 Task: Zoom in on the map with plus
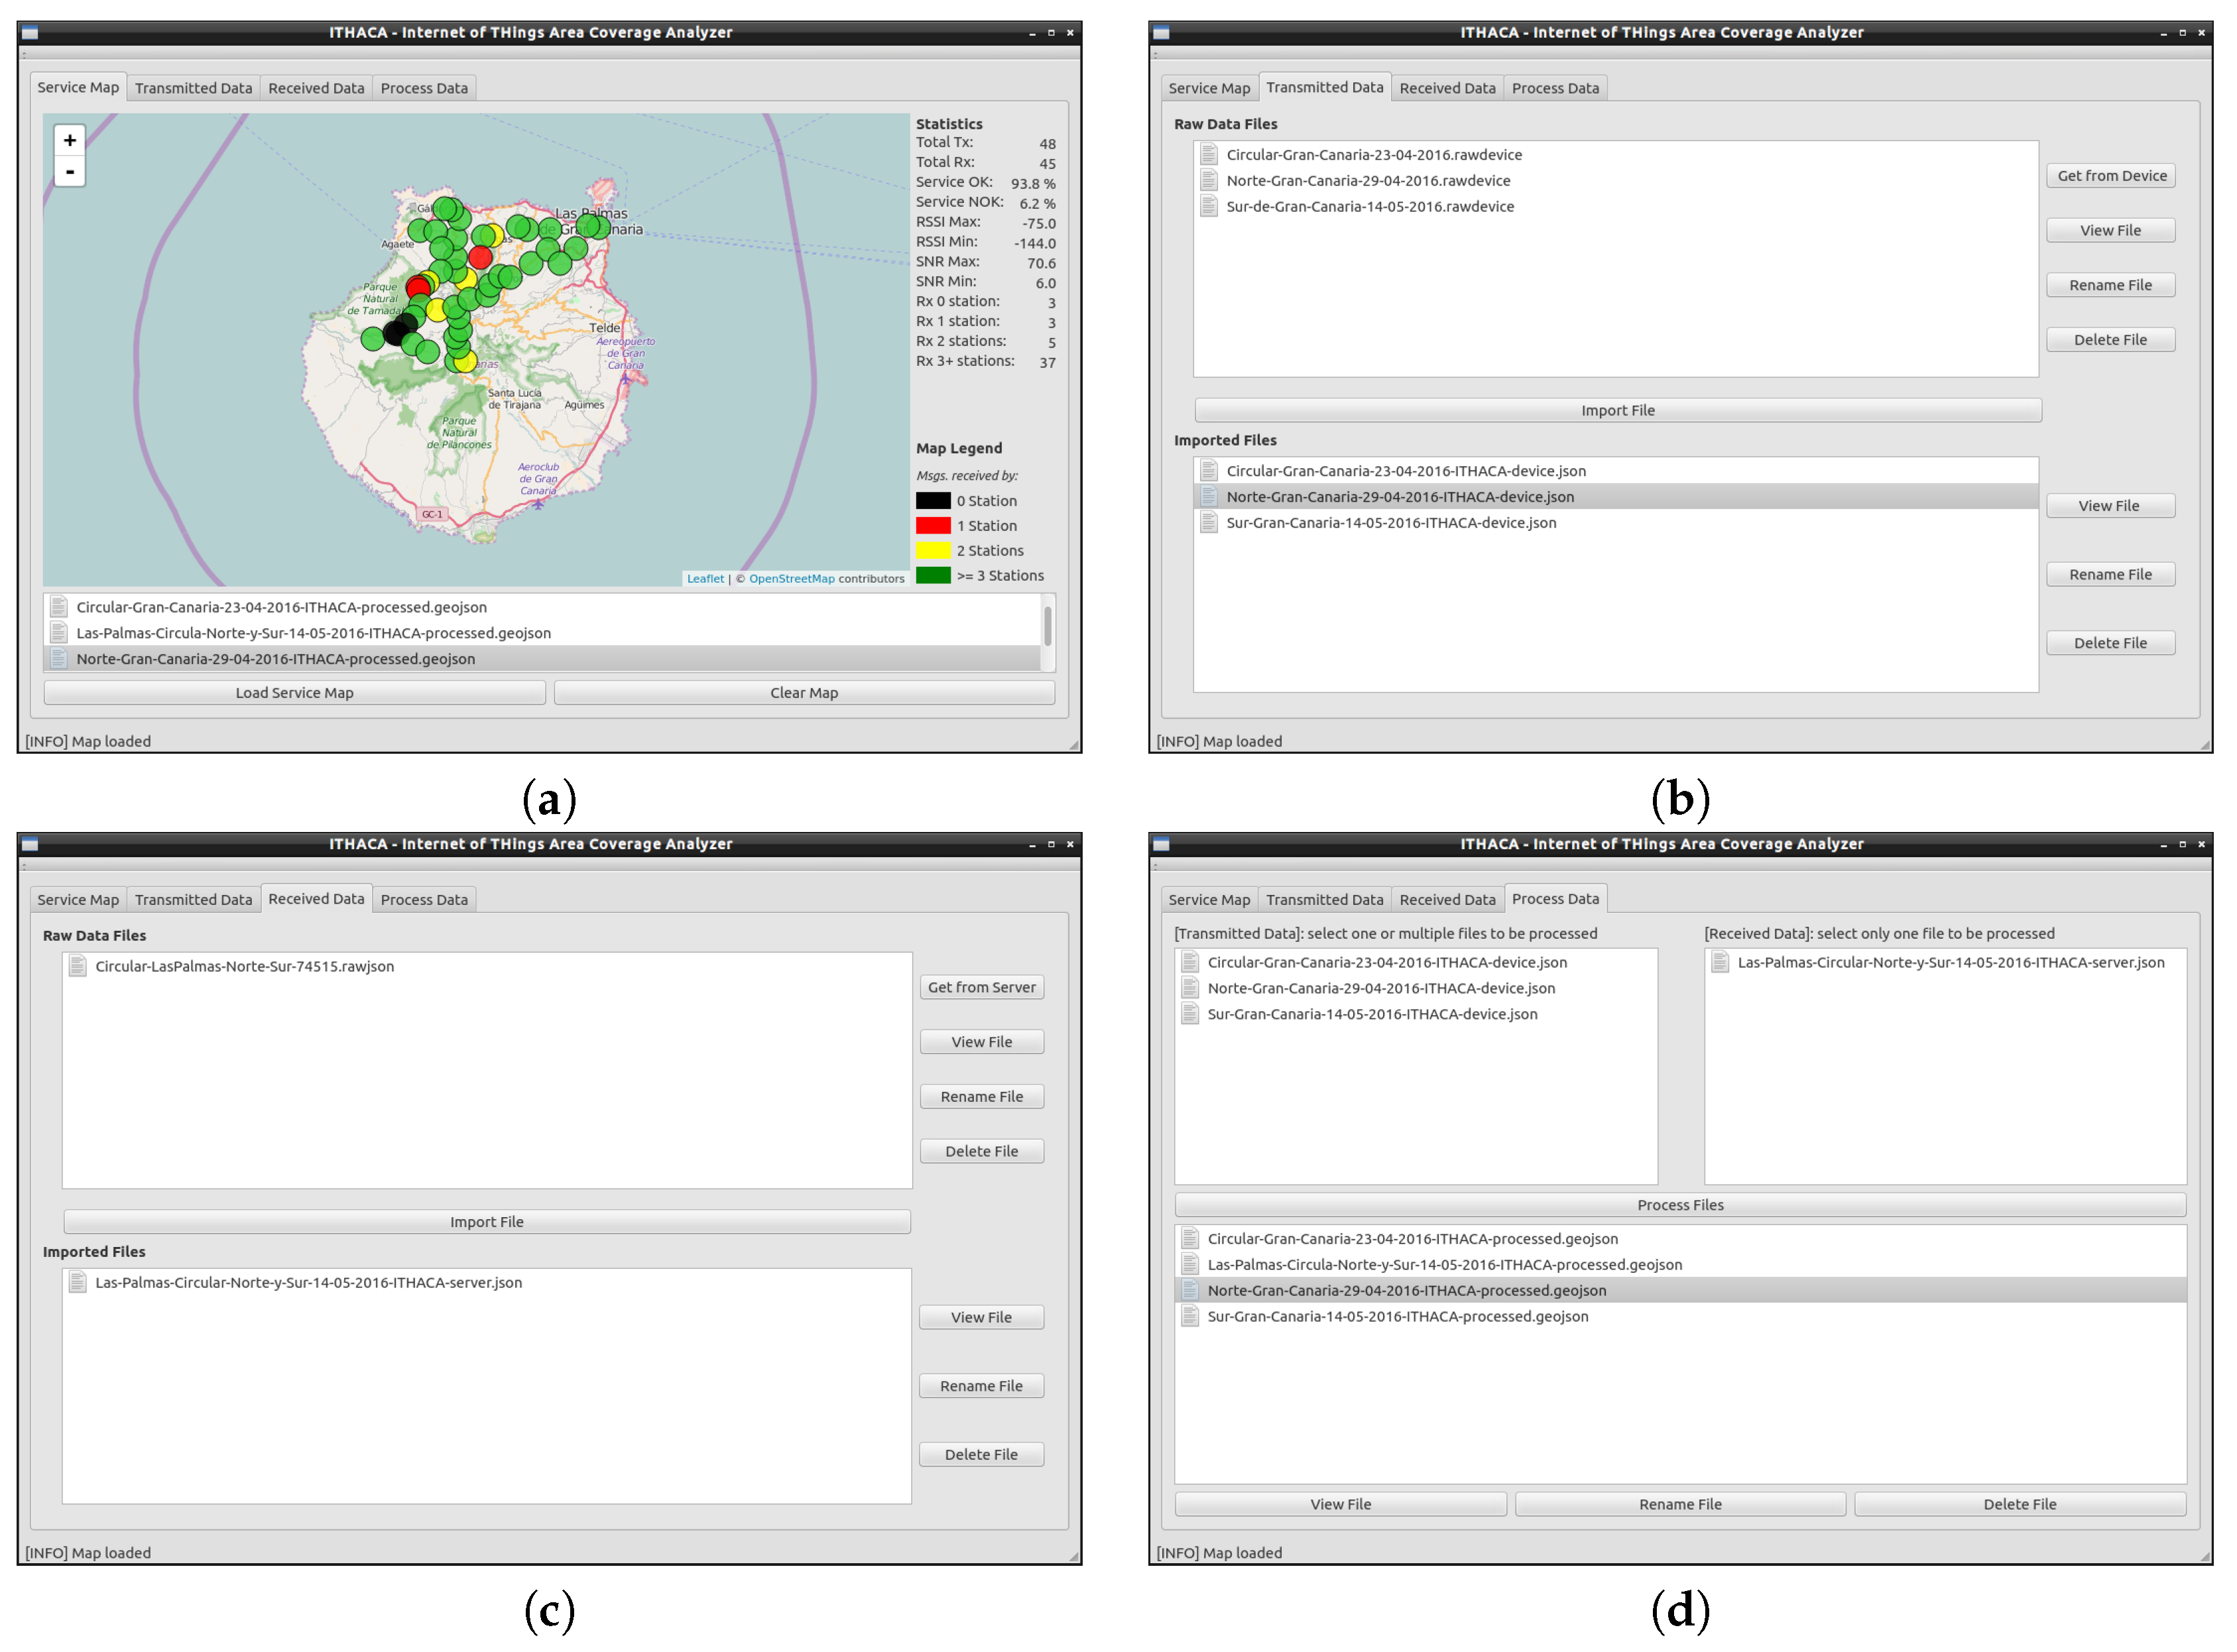point(69,140)
